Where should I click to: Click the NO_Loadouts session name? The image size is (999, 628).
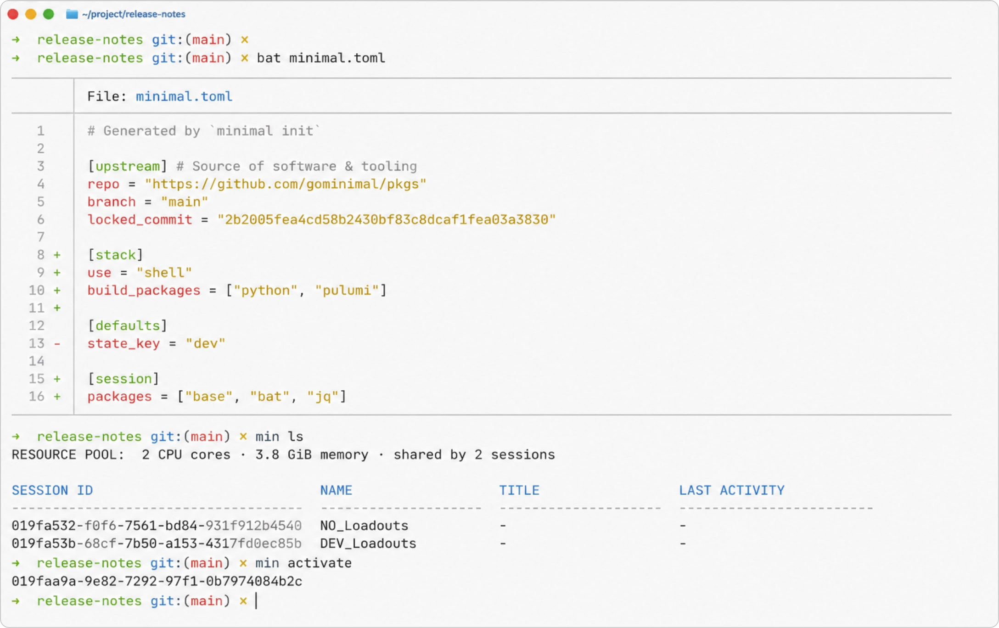[364, 526]
